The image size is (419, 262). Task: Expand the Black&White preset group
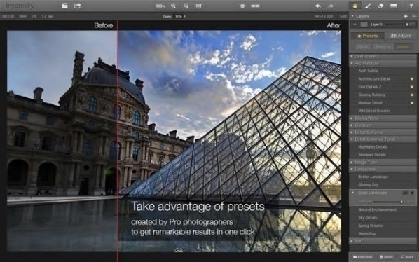383,118
